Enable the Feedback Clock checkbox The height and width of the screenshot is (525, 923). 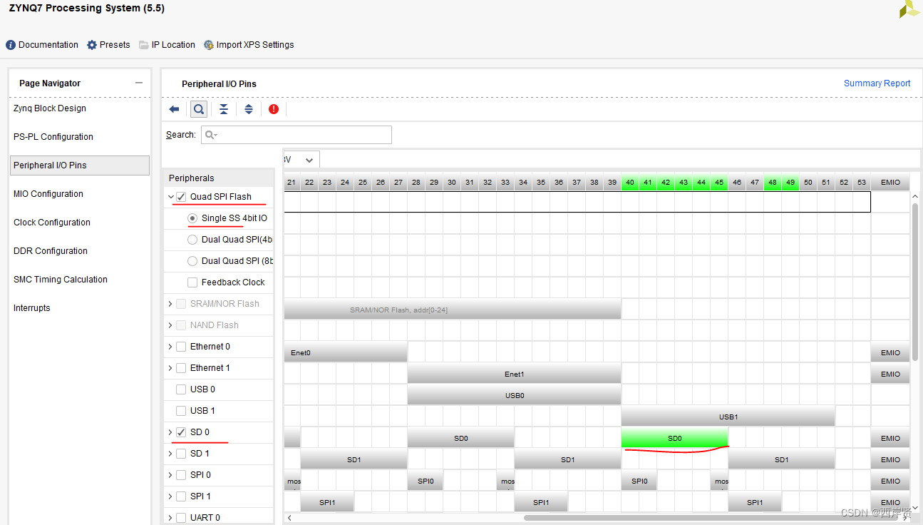(192, 282)
